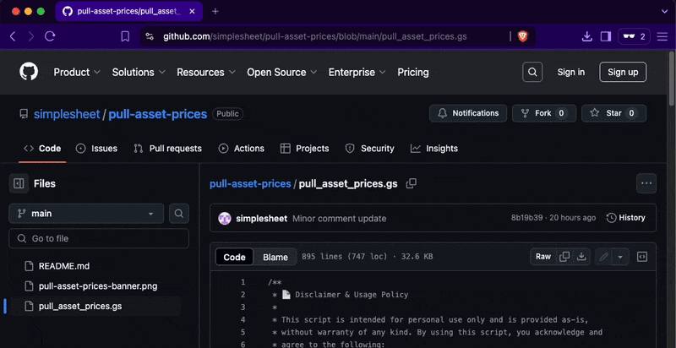Open the GitHub homepage logo
The height and width of the screenshot is (348, 676).
(29, 72)
